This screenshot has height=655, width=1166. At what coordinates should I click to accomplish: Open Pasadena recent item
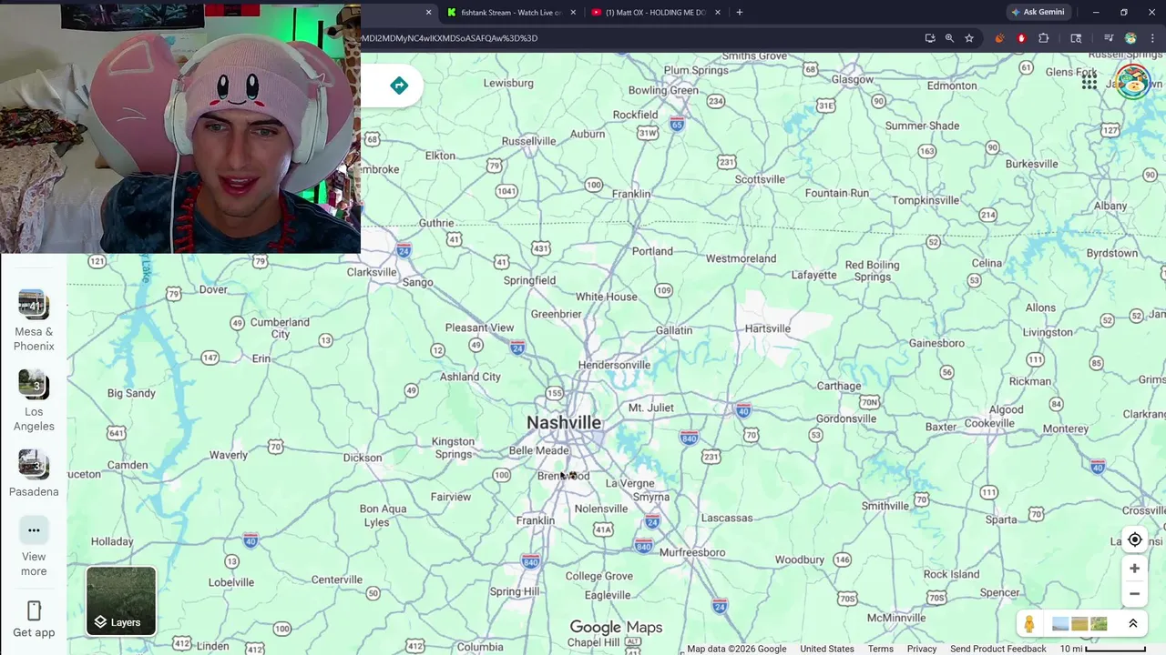pyautogui.click(x=34, y=473)
